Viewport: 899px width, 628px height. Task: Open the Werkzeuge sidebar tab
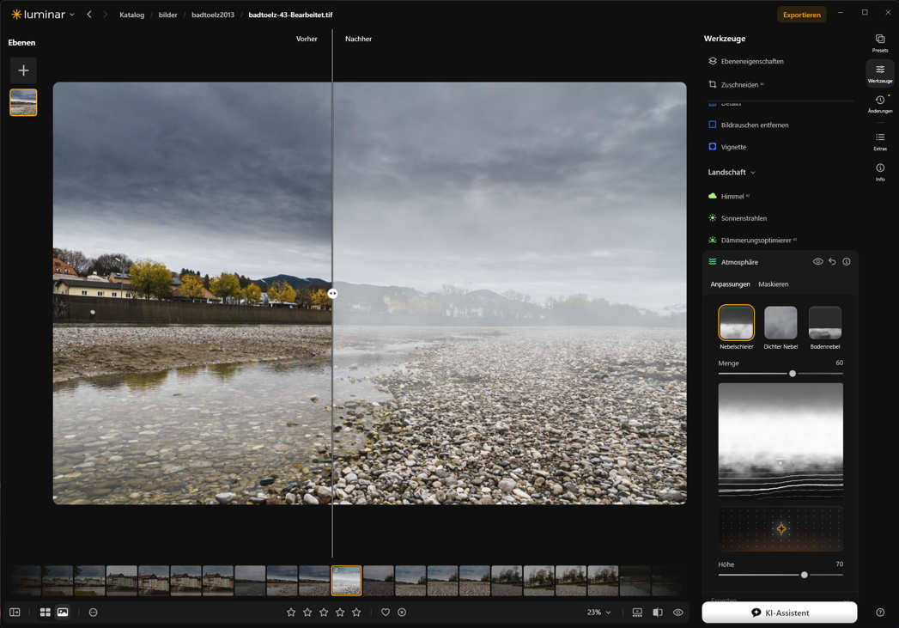(879, 73)
